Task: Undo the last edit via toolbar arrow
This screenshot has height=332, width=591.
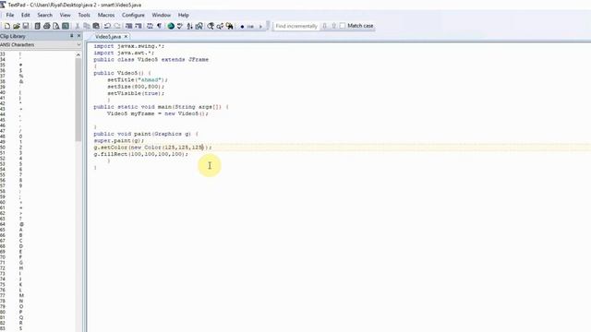Action: tap(107, 26)
